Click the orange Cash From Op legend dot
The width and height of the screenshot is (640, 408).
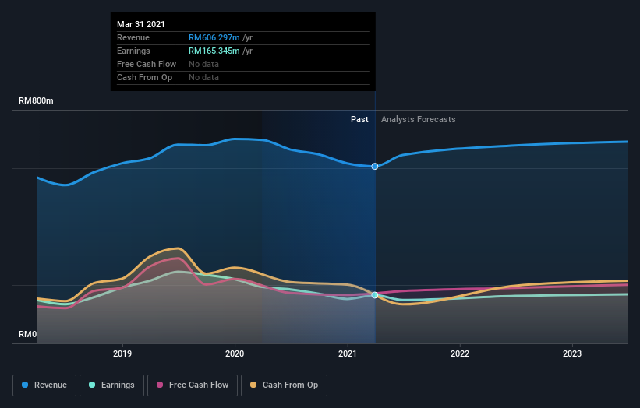tap(253, 385)
